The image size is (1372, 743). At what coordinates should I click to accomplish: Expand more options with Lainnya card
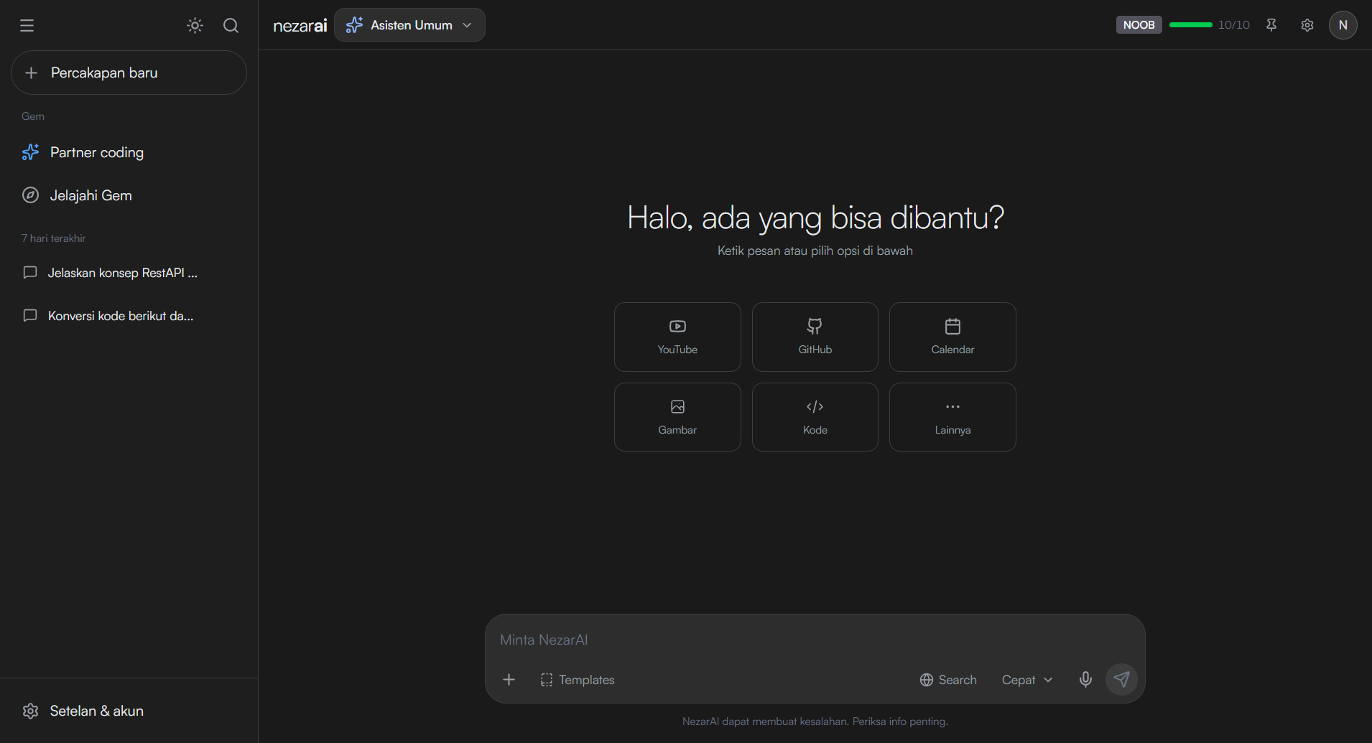(x=952, y=417)
